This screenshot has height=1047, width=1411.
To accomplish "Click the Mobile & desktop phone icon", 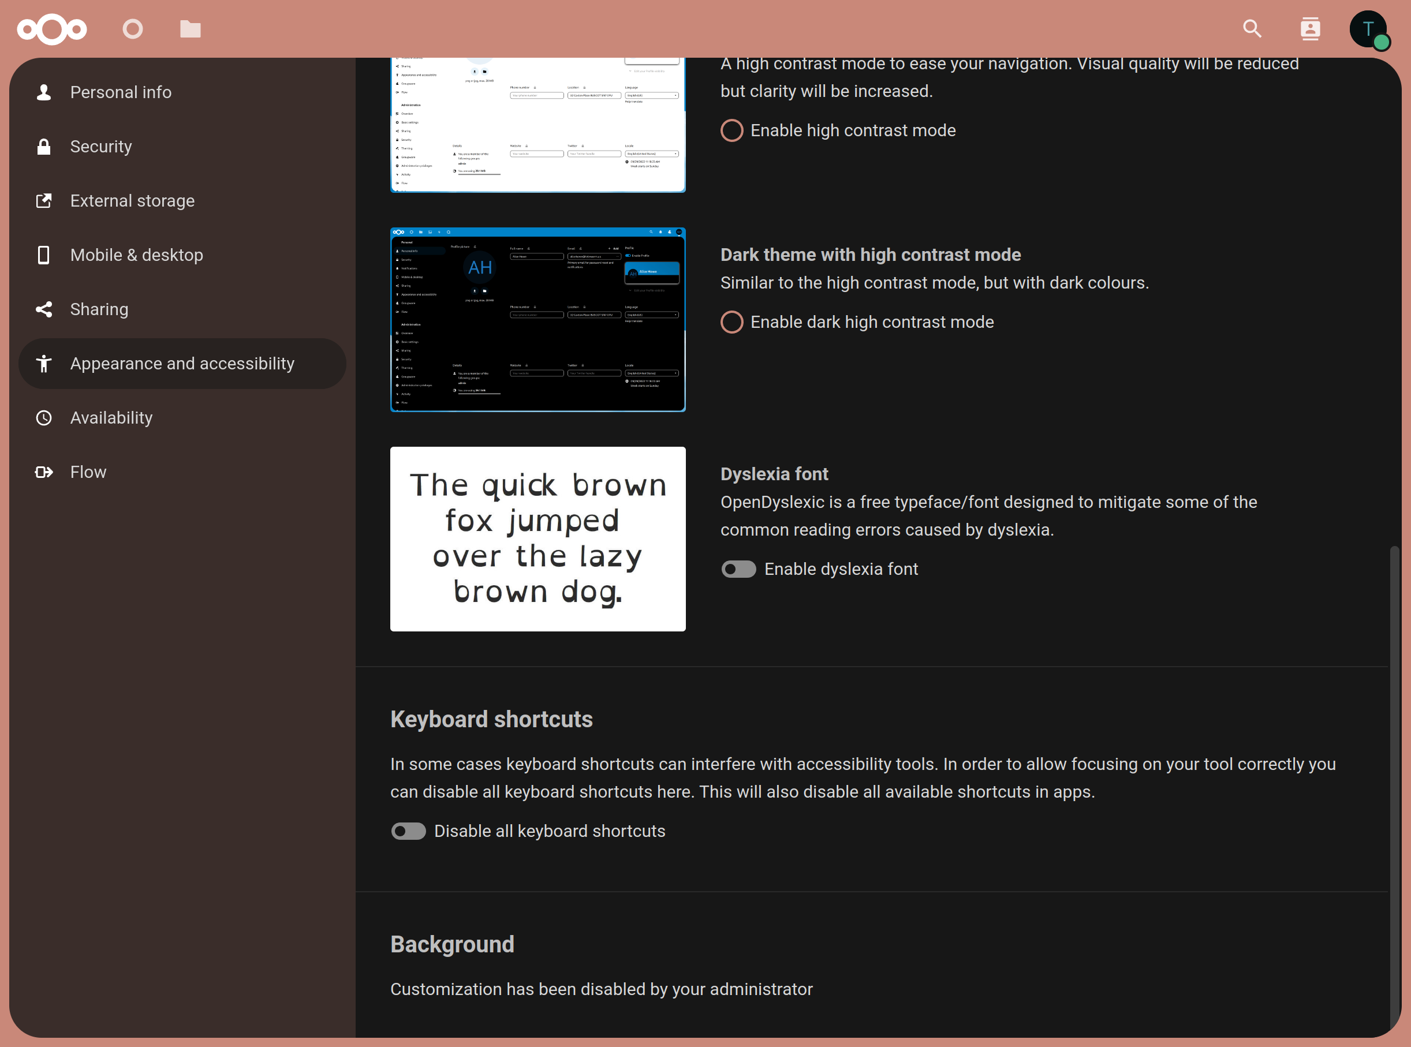I will click(44, 255).
